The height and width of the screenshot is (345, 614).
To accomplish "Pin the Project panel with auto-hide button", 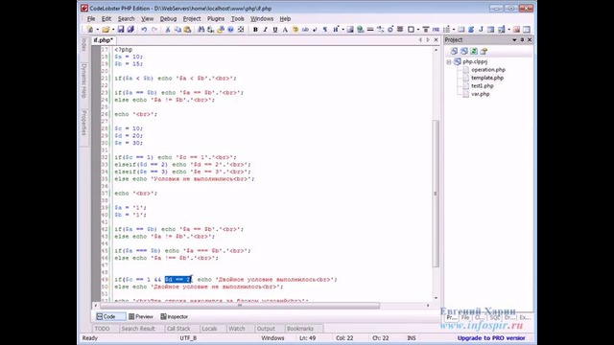I will pos(522,40).
